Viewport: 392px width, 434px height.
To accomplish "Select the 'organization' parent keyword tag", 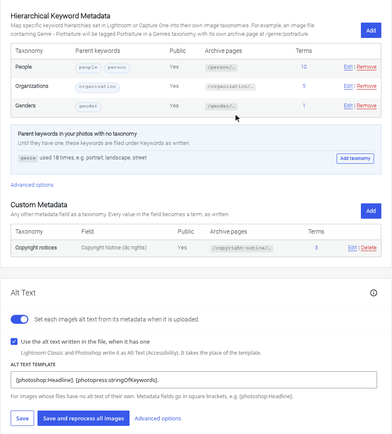I will 98,87.
